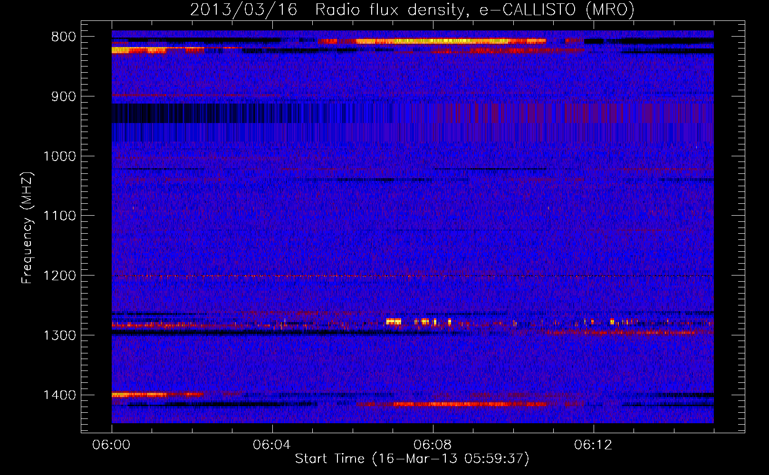
Task: Click the 06:04 time axis label
Action: pos(272,445)
